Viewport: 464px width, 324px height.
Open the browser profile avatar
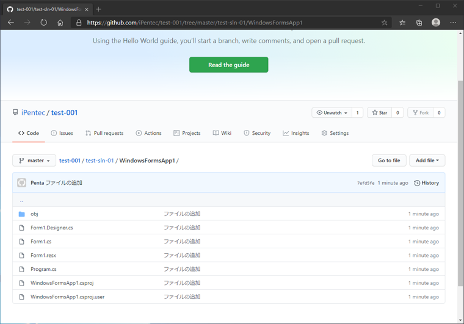click(436, 23)
